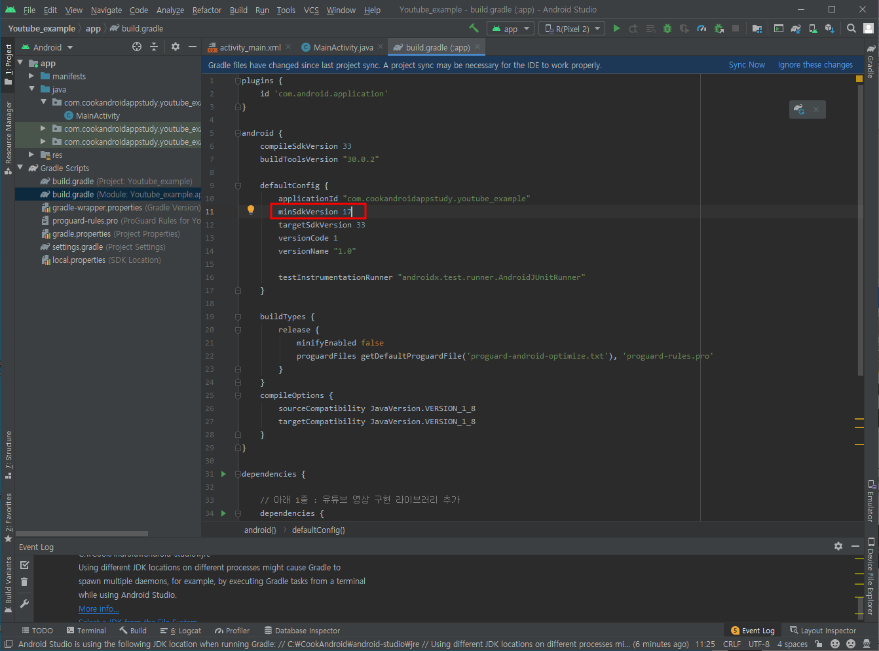This screenshot has width=879, height=651.
Task: Toggle the 1: Project tool window
Action: coord(8,64)
